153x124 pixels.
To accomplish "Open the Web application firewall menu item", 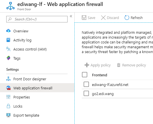I will [x=37, y=88].
